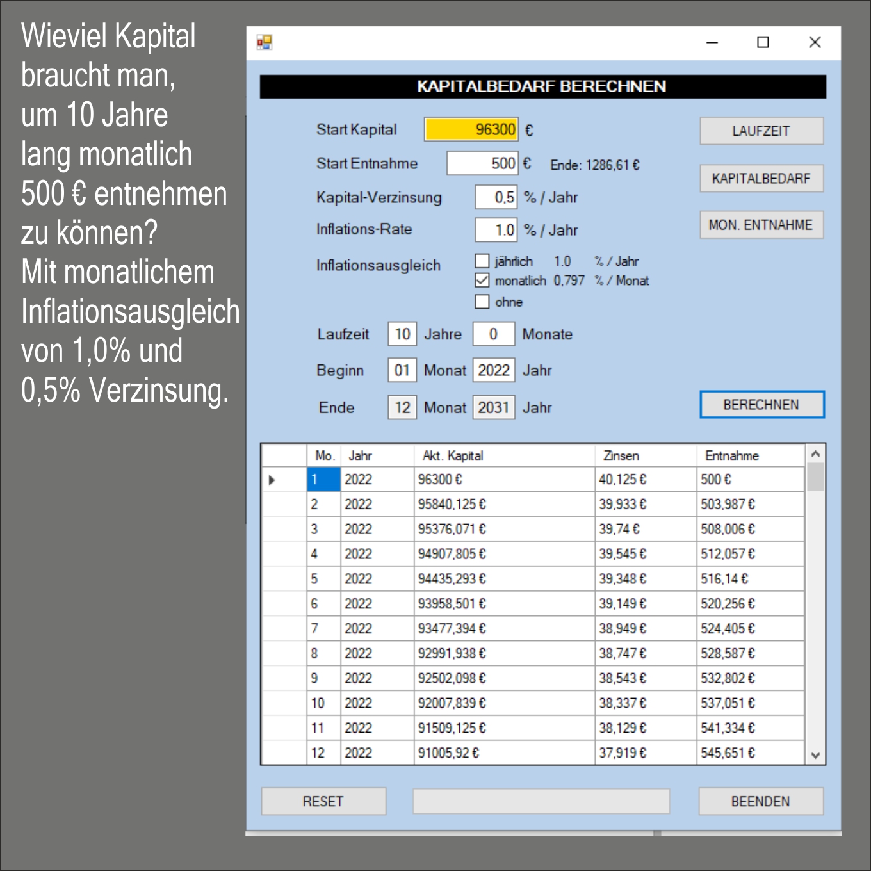Viewport: 871px width, 871px height.
Task: Uncheck the monatlich inflation checkbox
Action: pyautogui.click(x=482, y=281)
